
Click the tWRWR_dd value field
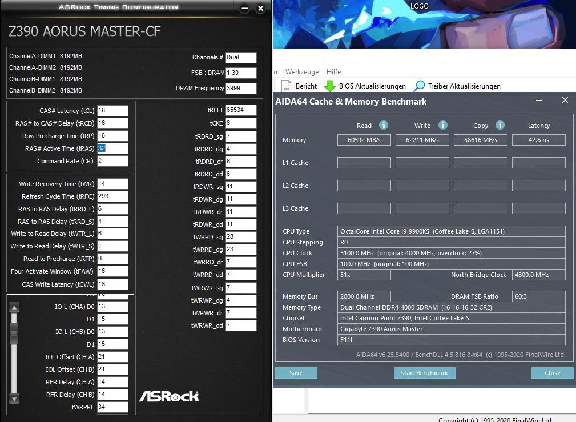241,325
